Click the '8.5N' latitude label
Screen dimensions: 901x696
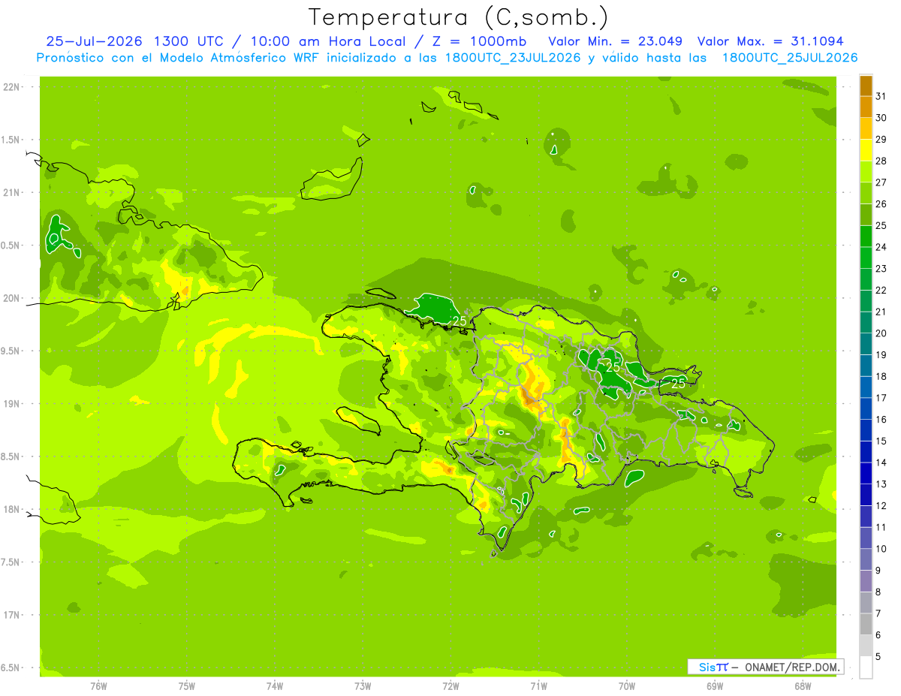click(x=11, y=456)
